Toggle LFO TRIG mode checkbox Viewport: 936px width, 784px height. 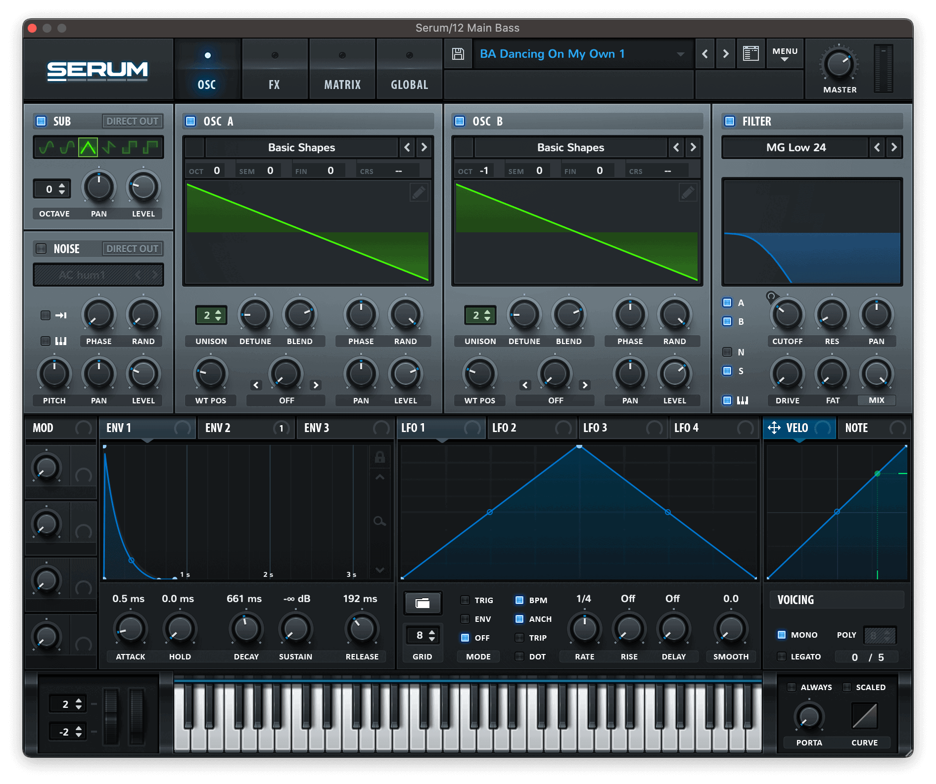point(465,600)
